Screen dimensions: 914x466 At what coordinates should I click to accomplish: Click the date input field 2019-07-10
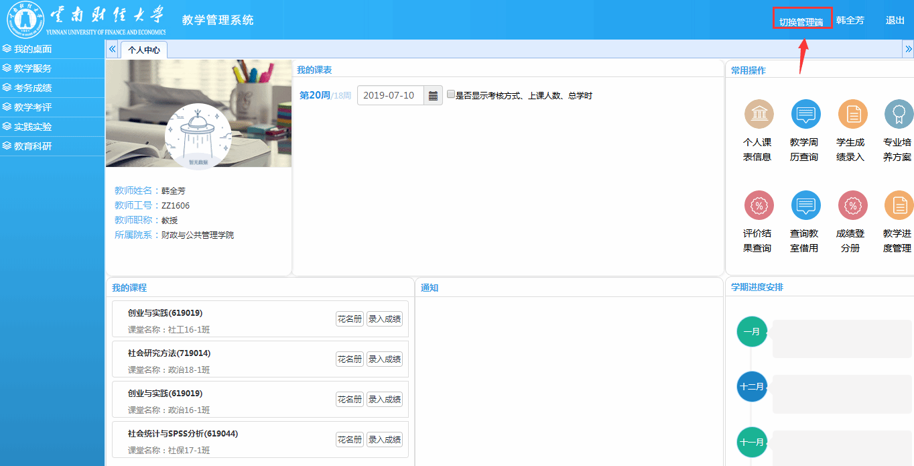[x=390, y=96]
